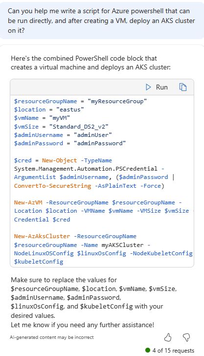Click the New-AzVM command in code
The image size is (204, 356).
28,202
